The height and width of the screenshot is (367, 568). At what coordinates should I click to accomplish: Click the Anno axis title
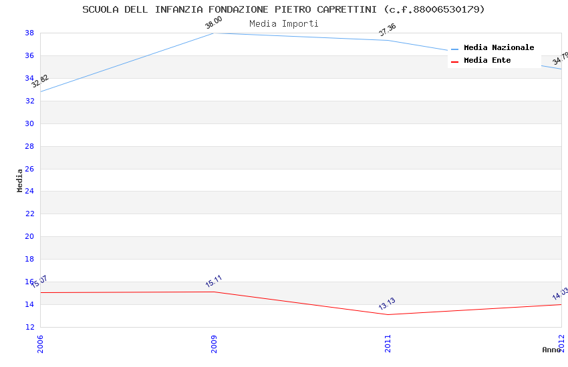click(x=551, y=350)
